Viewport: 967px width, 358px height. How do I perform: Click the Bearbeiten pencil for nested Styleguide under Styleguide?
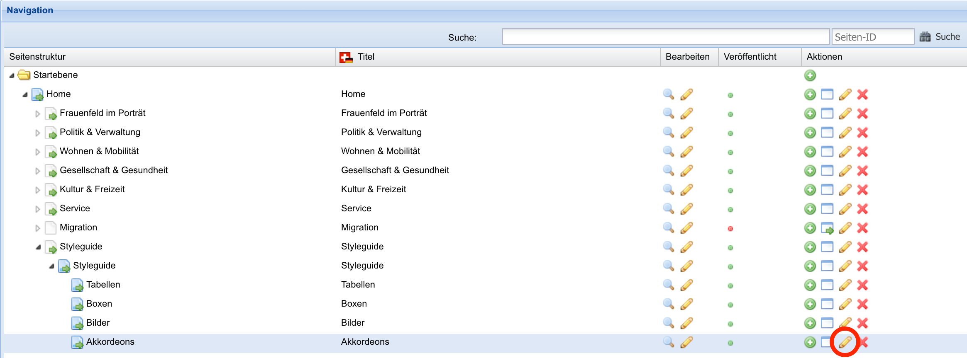(686, 266)
